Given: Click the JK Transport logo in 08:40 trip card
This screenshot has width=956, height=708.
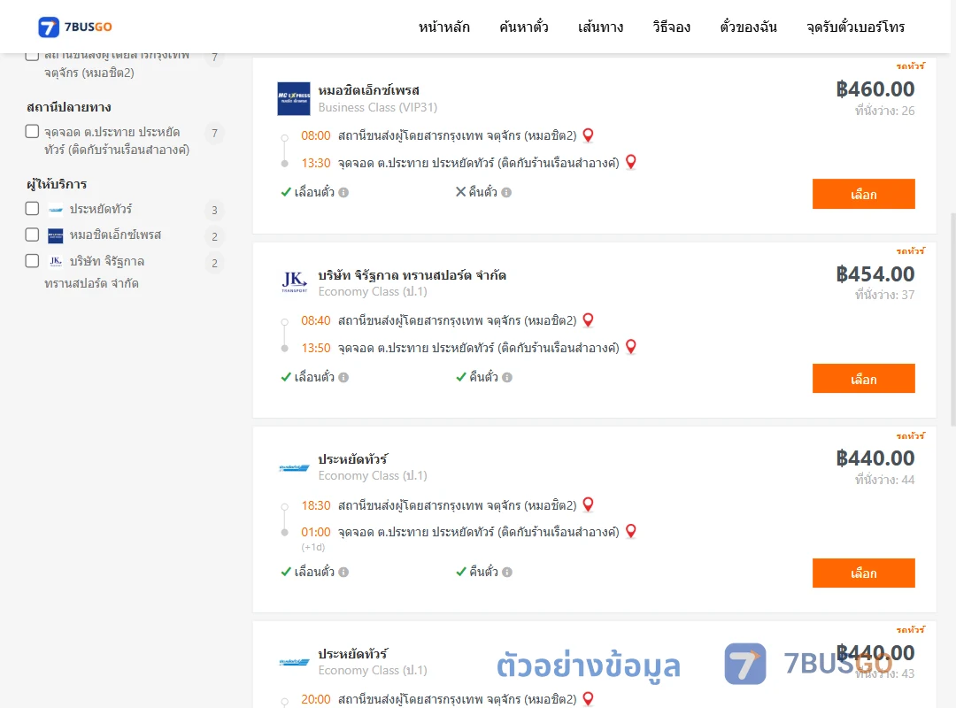Looking at the screenshot, I should [294, 282].
